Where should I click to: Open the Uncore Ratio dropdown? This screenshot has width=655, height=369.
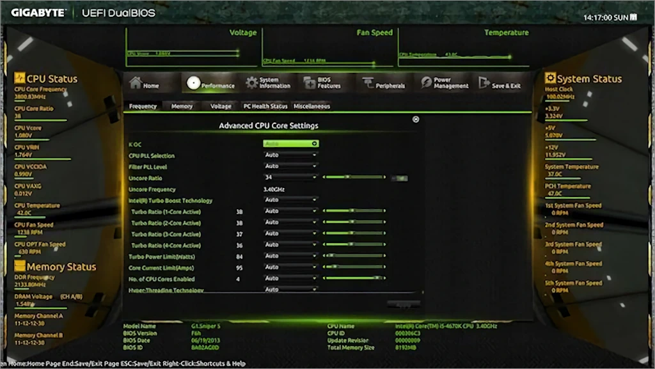click(291, 177)
